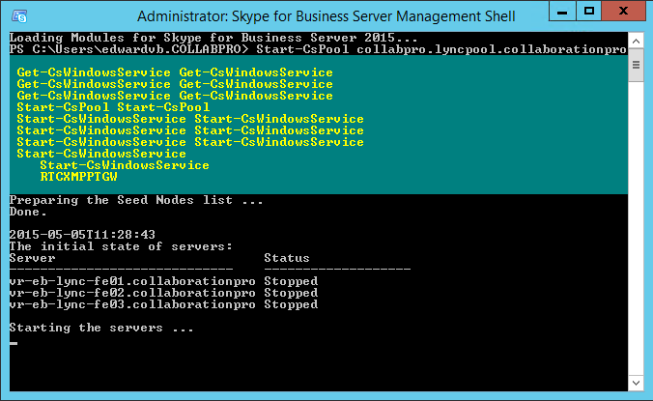This screenshot has height=401, width=653.
Task: Click the Server column header
Action: coord(33,258)
